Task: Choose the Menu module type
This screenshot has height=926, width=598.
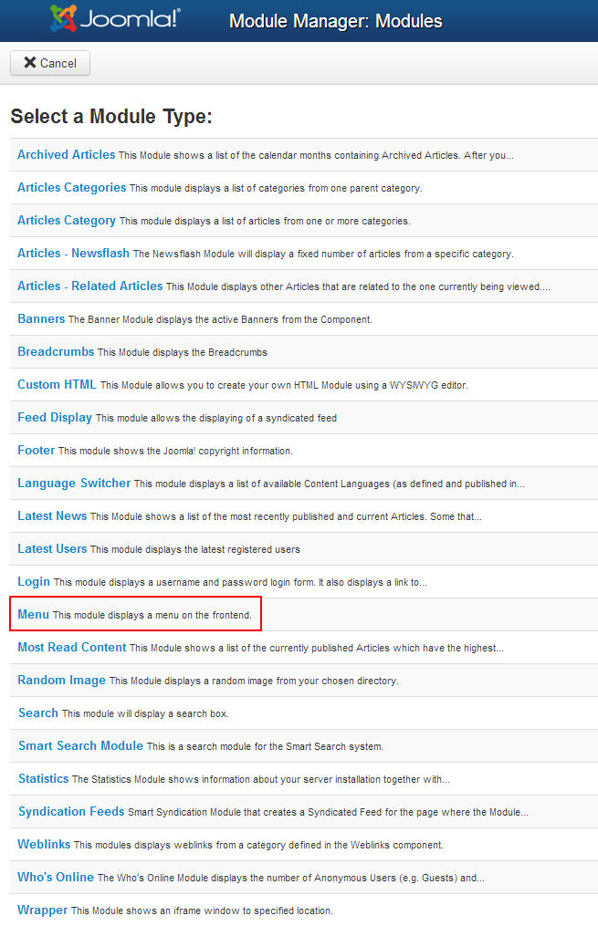Action: pyautogui.click(x=33, y=615)
